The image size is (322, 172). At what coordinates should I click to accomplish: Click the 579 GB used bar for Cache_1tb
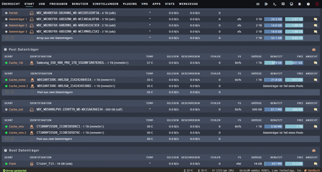pos(273,63)
